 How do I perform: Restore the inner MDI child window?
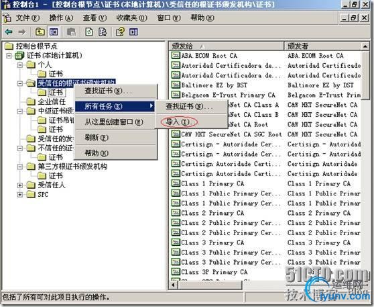point(354,17)
